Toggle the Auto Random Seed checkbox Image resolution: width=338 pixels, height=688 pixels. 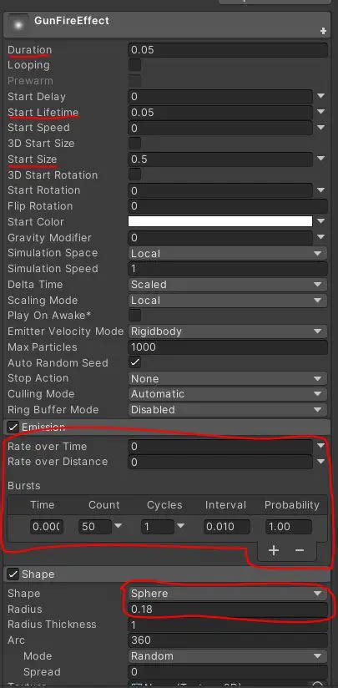tap(134, 362)
